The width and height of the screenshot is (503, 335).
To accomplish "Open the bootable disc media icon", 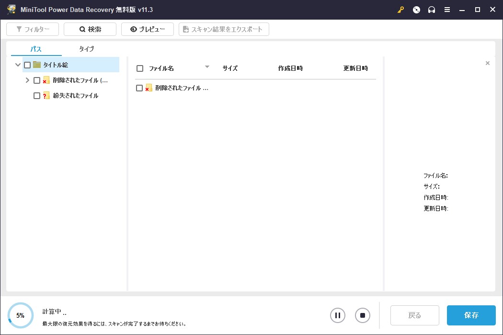I will (416, 10).
